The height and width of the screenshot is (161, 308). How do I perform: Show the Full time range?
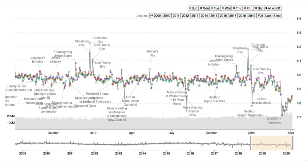[x=260, y=15]
